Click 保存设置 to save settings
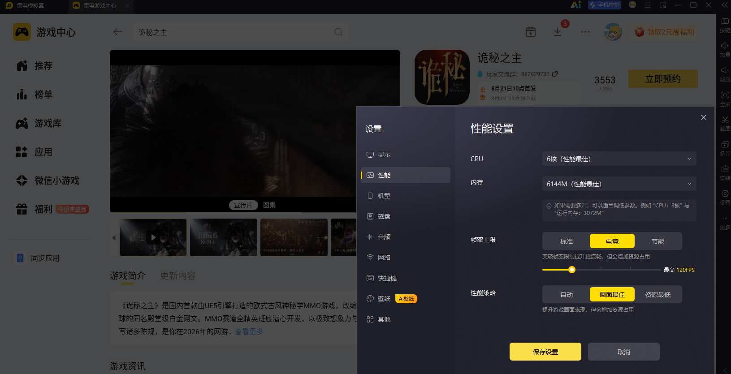Screen dimensions: 731x374 point(545,352)
